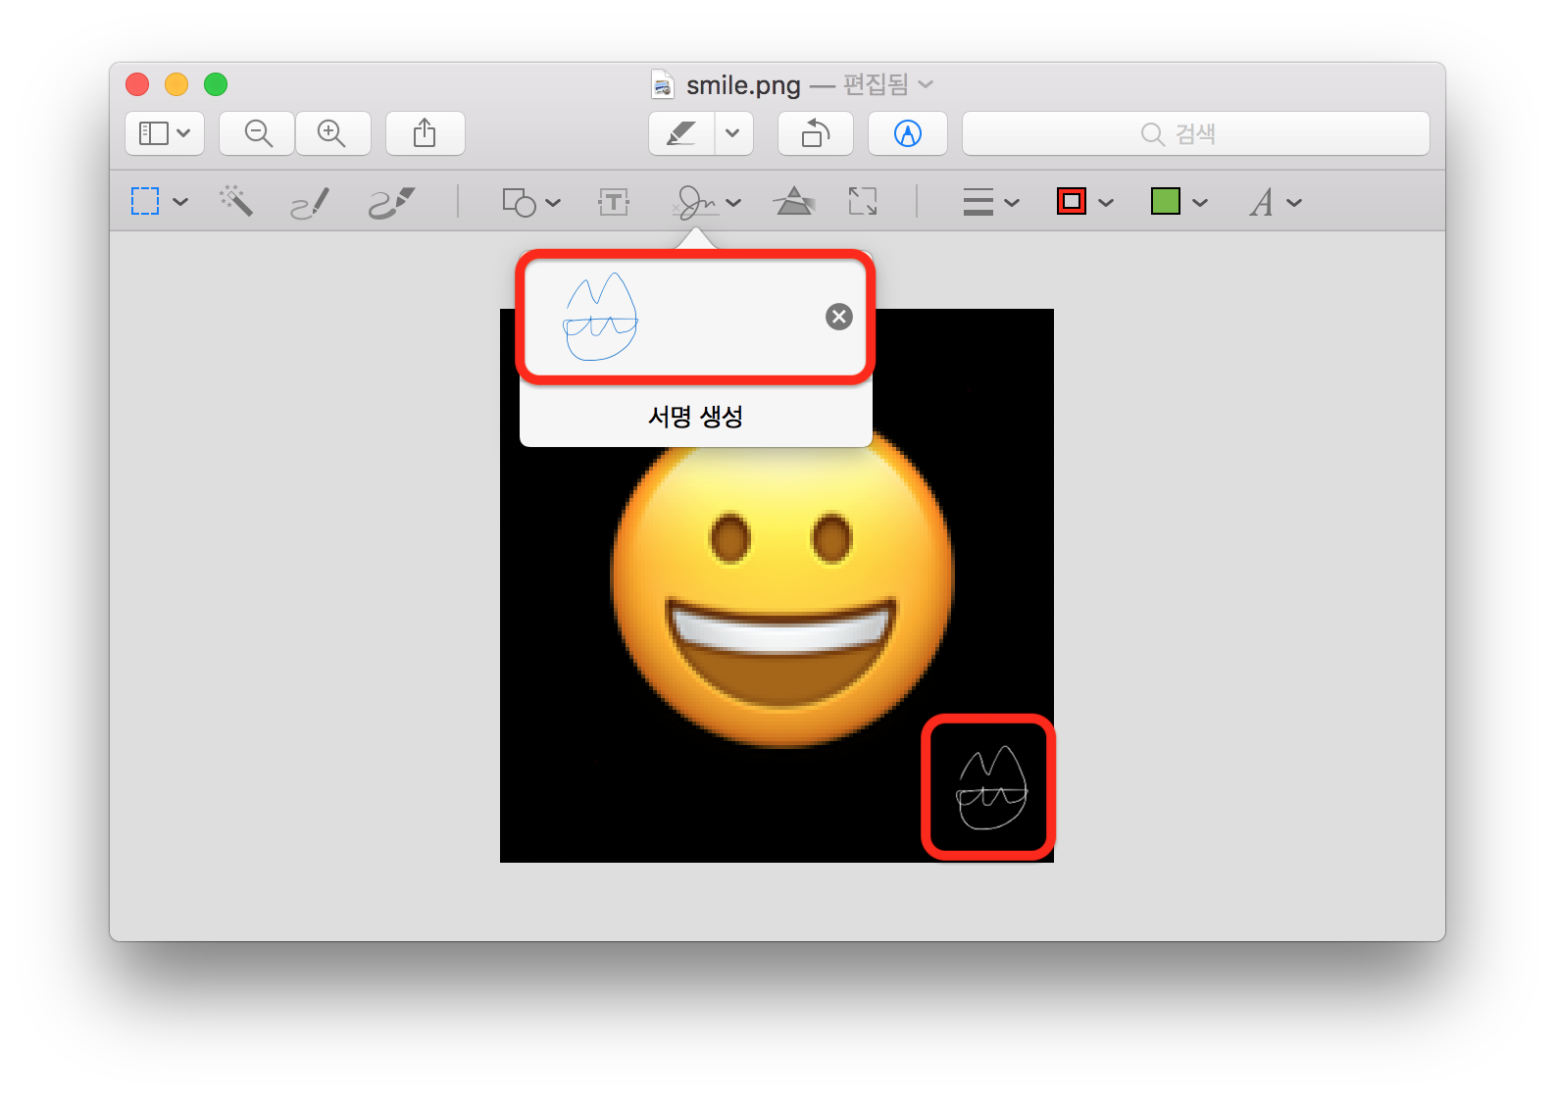Image resolution: width=1555 pixels, height=1098 pixels.
Task: Click the highlight pen button
Action: [x=681, y=133]
